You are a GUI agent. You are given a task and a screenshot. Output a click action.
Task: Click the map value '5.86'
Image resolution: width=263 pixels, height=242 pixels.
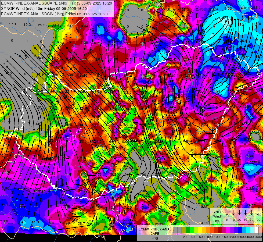point(6,188)
